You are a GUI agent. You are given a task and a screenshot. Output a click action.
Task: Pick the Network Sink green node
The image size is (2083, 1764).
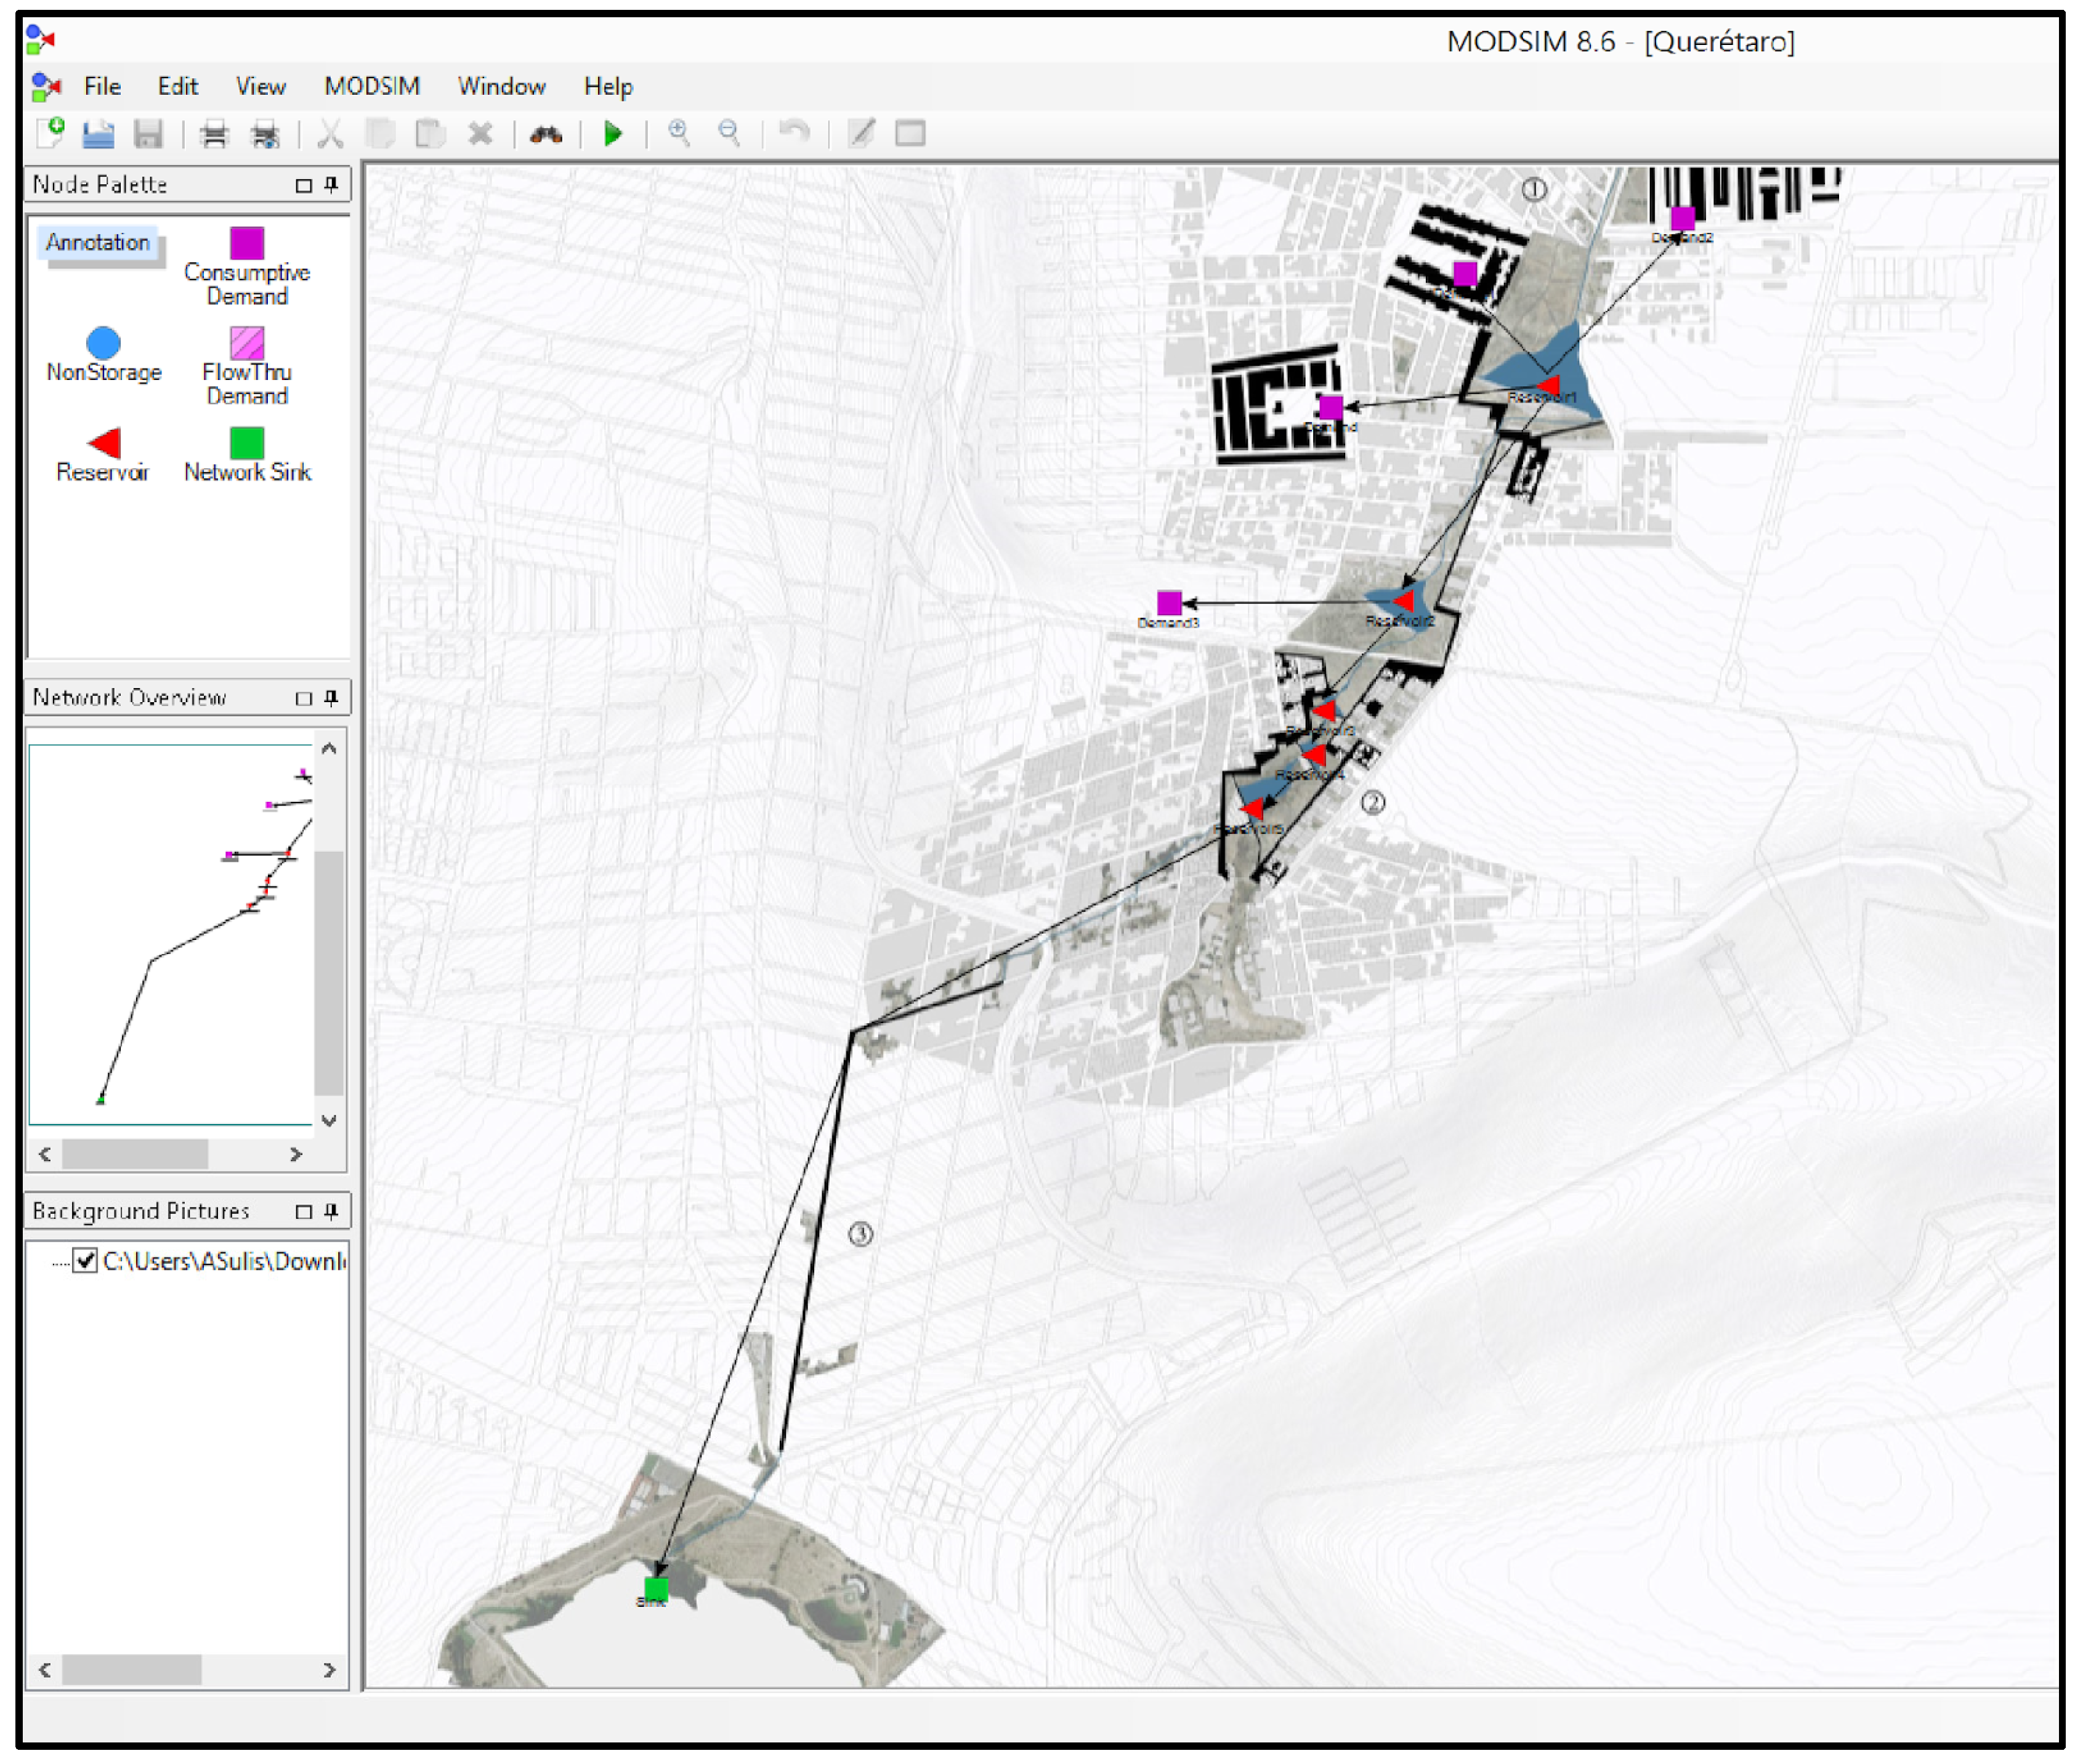coord(247,444)
